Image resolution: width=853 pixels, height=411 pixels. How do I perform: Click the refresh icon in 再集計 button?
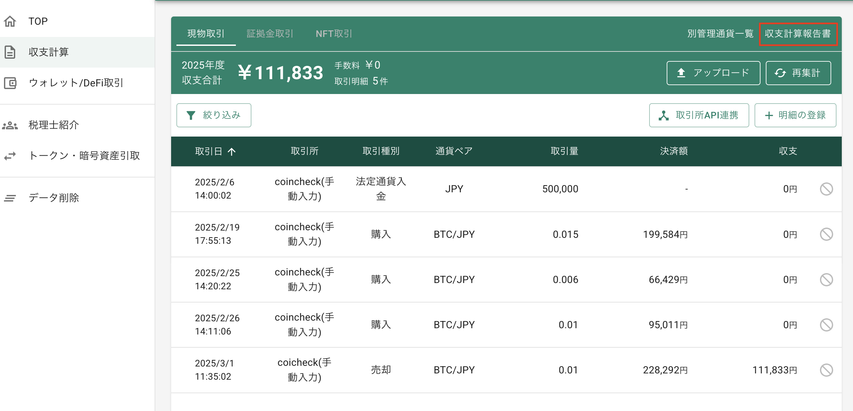tap(780, 73)
